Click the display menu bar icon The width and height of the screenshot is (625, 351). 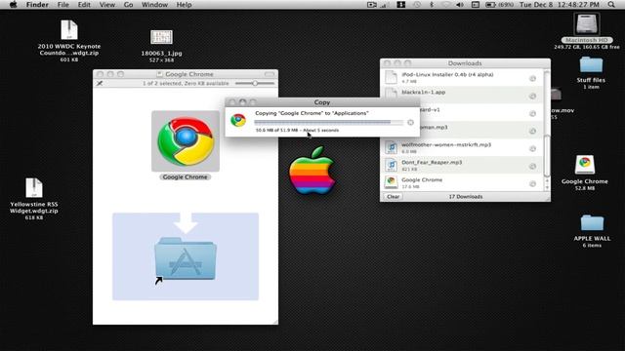(476, 5)
